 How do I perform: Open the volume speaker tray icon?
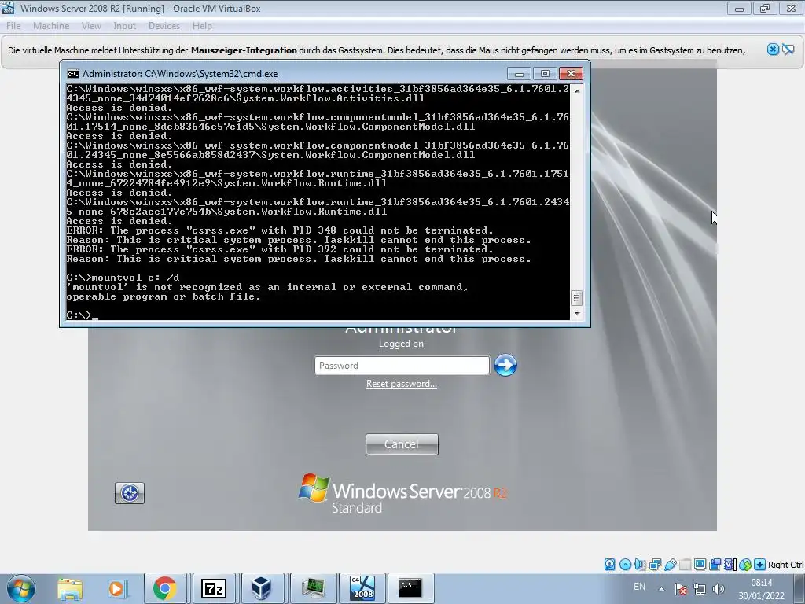click(x=719, y=589)
